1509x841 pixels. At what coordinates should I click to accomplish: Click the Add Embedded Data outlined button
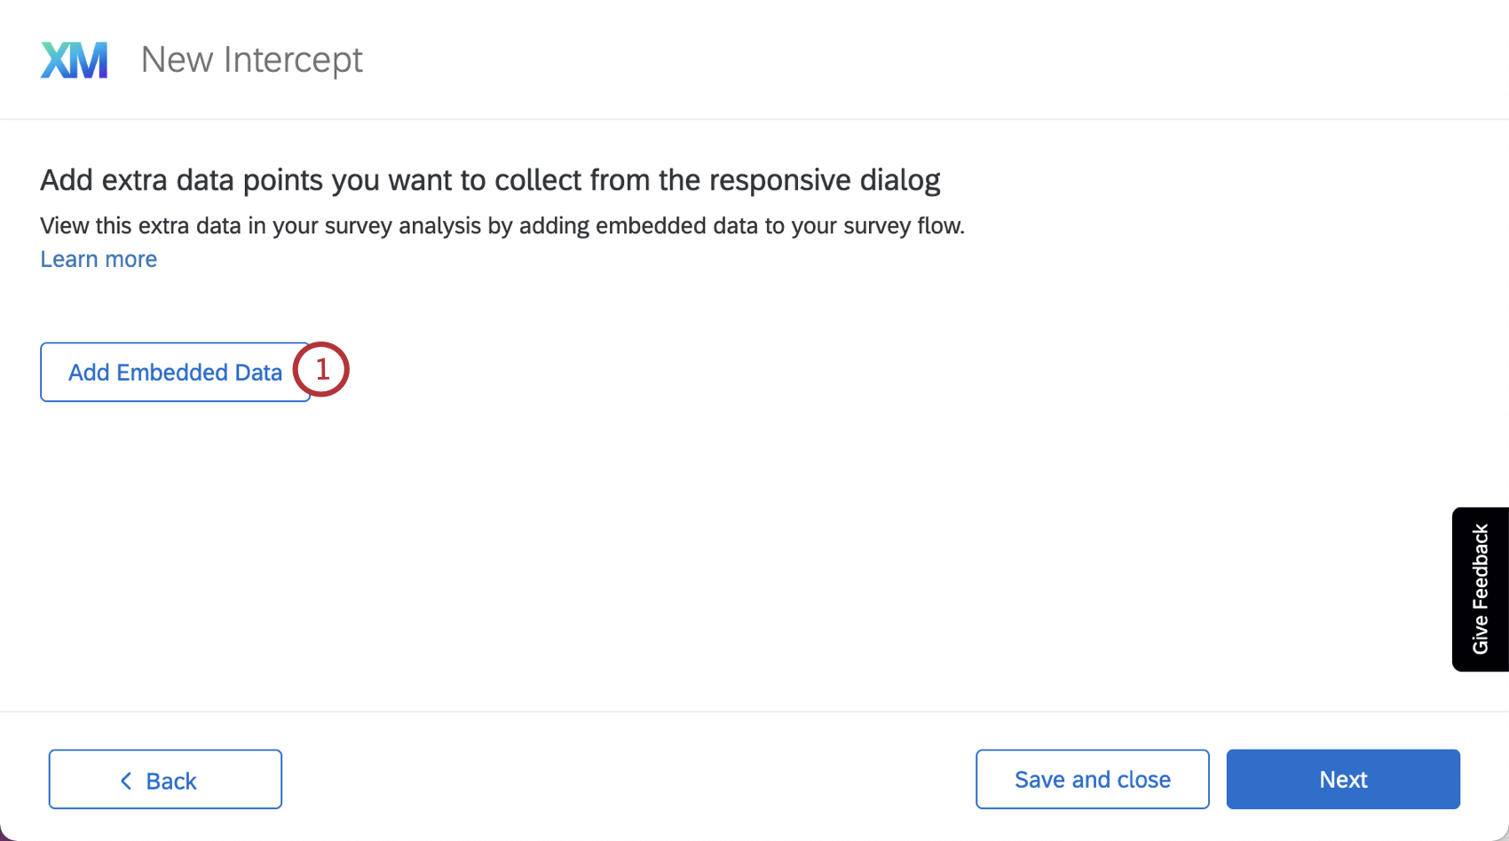175,372
